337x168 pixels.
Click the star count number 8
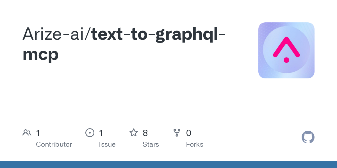point(145,133)
